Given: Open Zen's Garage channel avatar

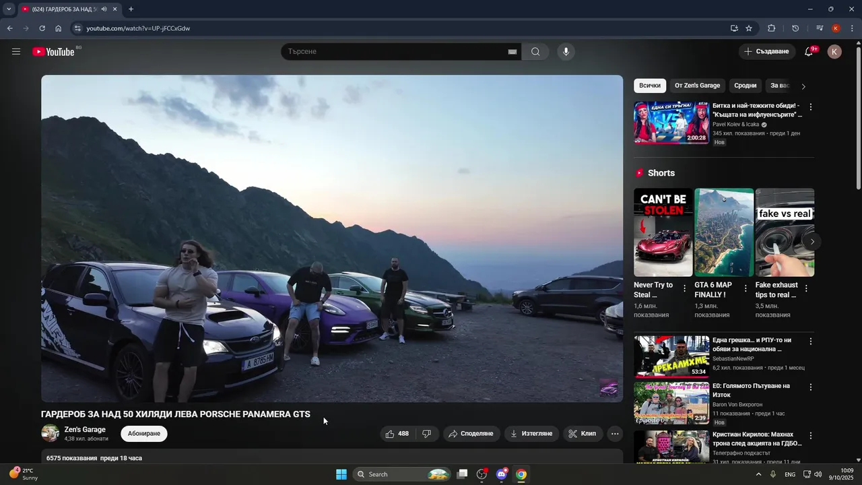Looking at the screenshot, I should coord(51,433).
